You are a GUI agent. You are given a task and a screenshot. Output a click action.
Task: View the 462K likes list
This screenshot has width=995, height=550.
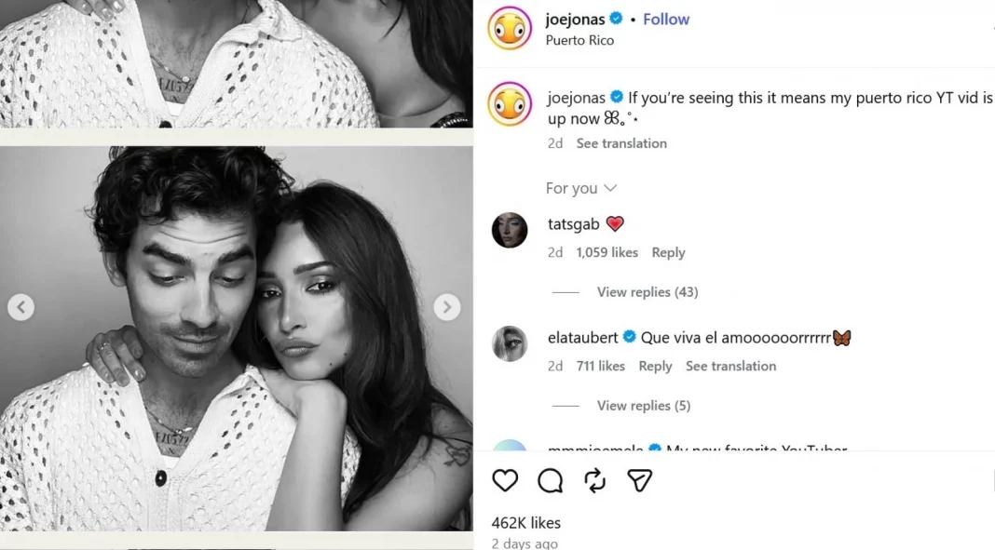526,523
